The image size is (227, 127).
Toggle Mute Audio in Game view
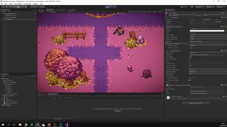click(143, 12)
